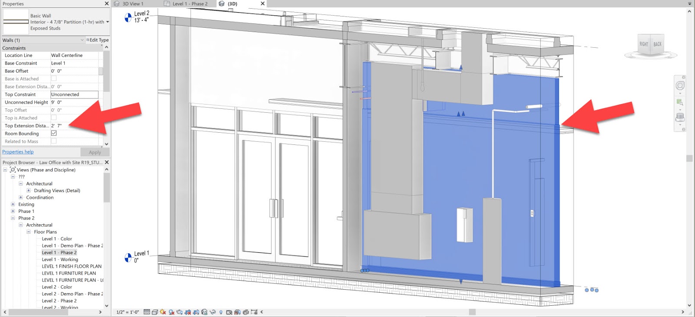Click the Edit Type button
This screenshot has width=695, height=317.
(x=97, y=40)
